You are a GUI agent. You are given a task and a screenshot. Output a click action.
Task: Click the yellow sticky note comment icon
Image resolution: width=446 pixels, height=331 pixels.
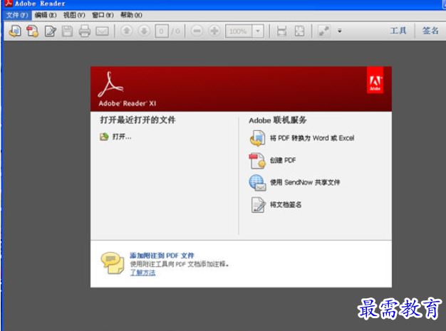click(113, 263)
